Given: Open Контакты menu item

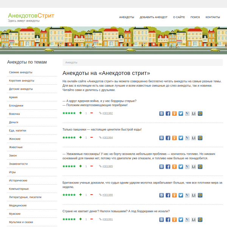Looking at the screenshot, I should pyautogui.click(x=213, y=17).
